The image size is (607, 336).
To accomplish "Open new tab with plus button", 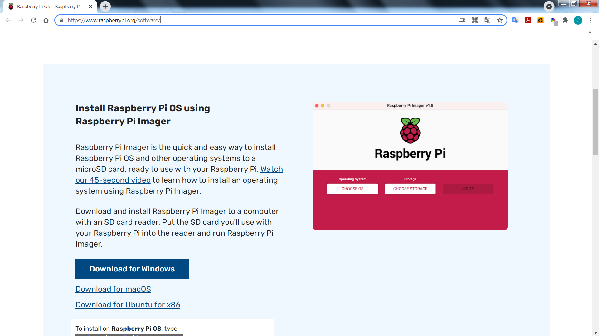I will click(x=105, y=7).
